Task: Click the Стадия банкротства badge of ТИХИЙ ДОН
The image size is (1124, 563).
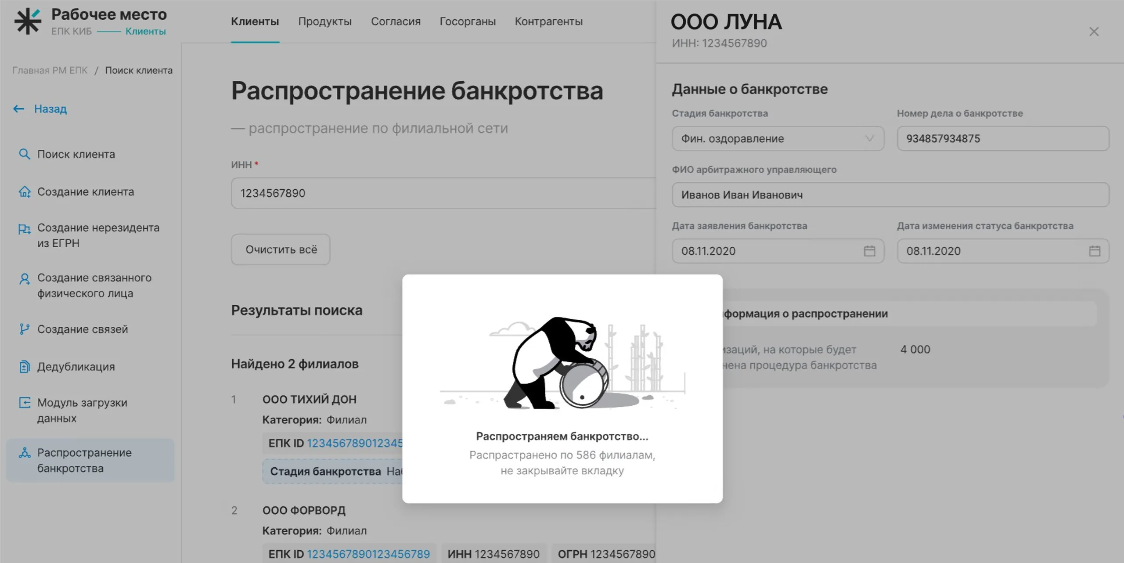Action: tap(332, 471)
